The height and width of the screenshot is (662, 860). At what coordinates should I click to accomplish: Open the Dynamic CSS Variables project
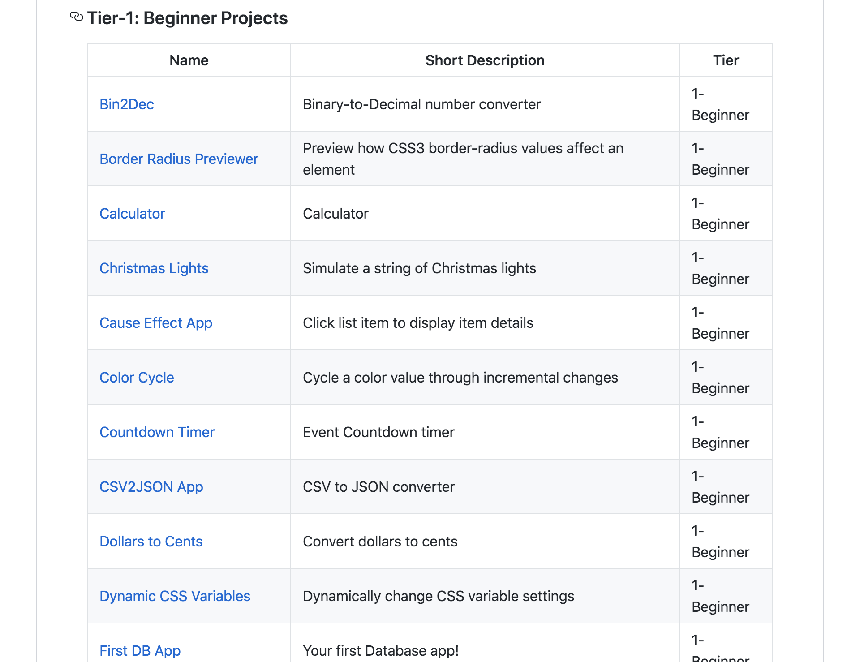pos(175,596)
